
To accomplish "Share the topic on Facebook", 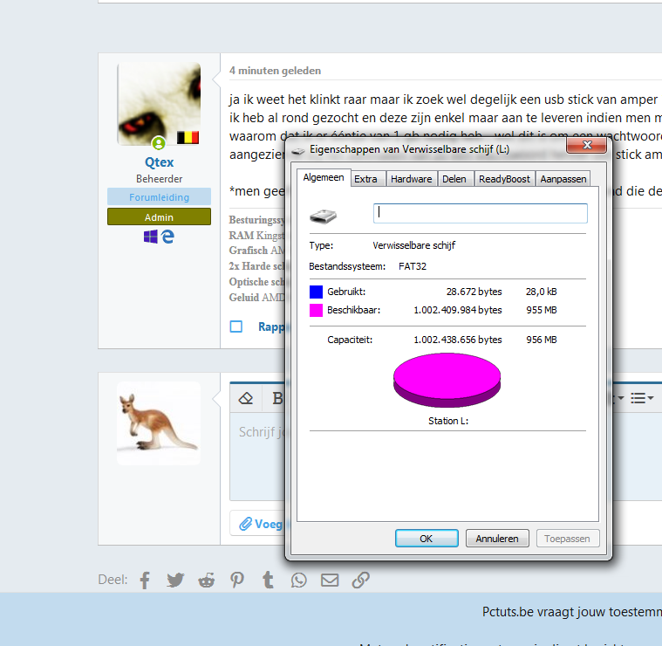I will [x=145, y=580].
